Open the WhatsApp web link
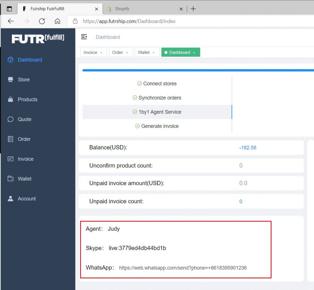 (x=183, y=268)
